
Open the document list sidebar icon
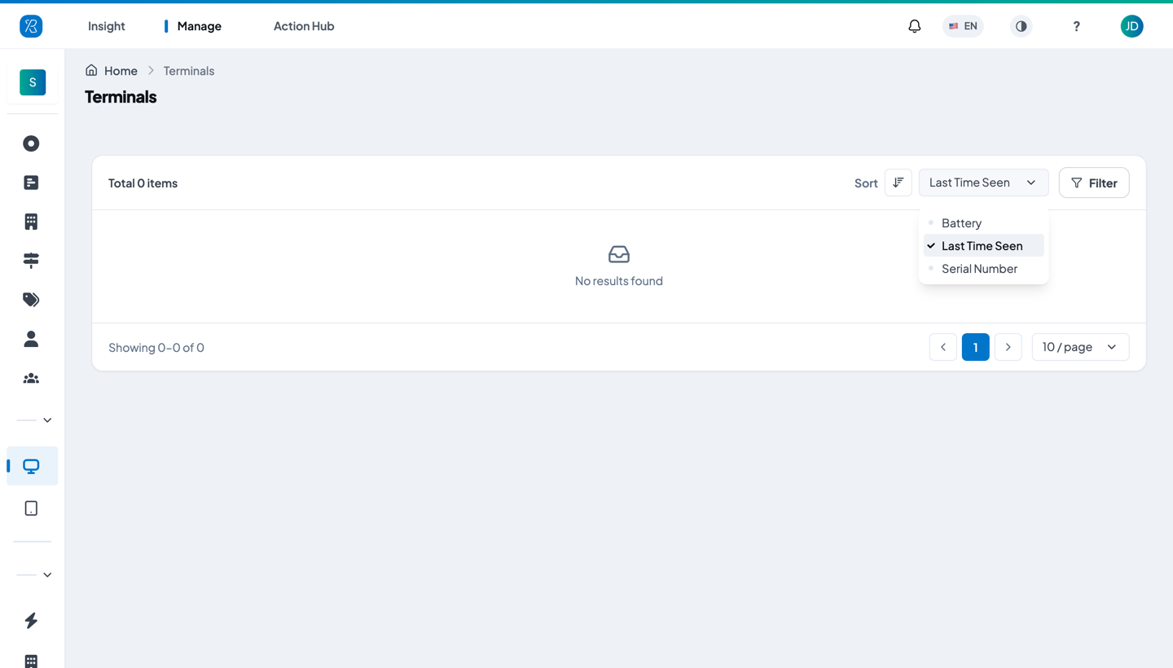(x=31, y=182)
